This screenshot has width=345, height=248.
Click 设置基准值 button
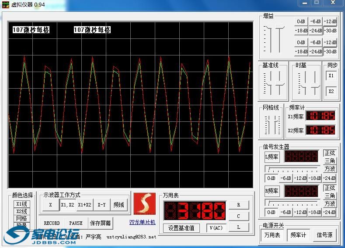click(x=181, y=228)
